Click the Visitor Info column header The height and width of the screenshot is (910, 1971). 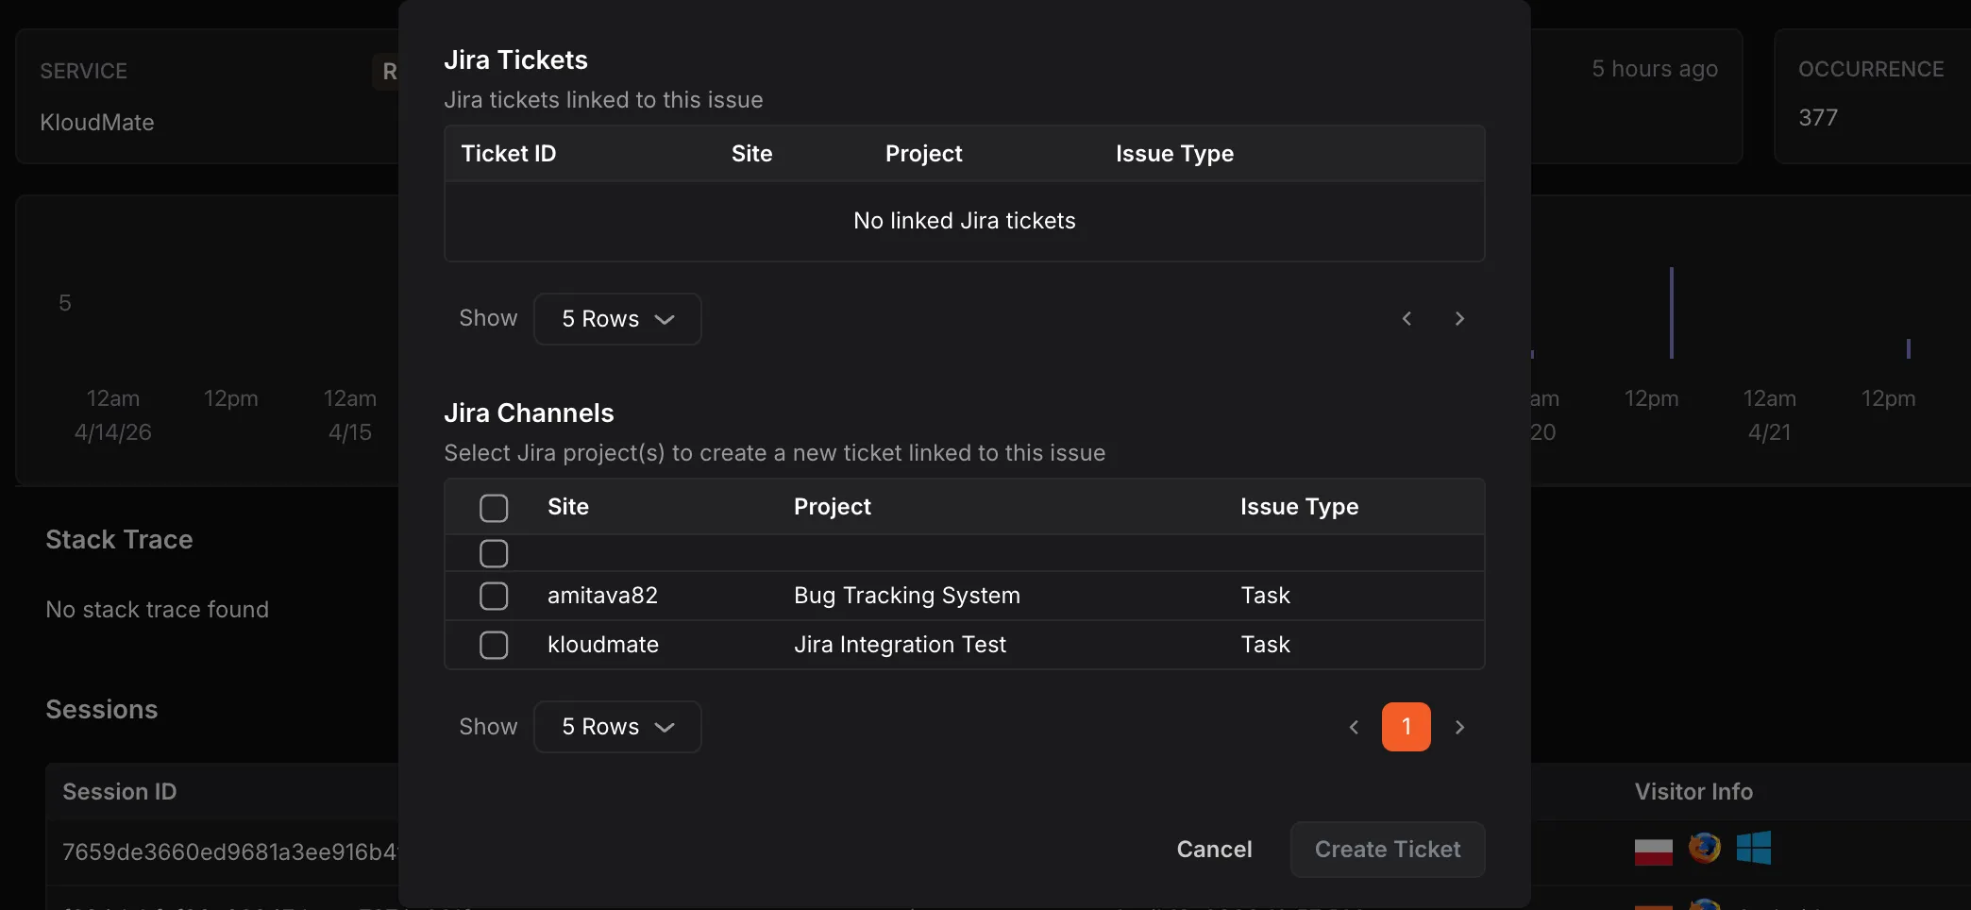click(1693, 792)
